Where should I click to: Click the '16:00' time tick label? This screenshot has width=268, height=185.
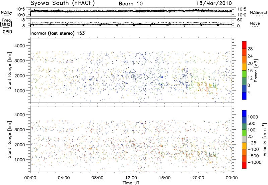click(x=164, y=178)
